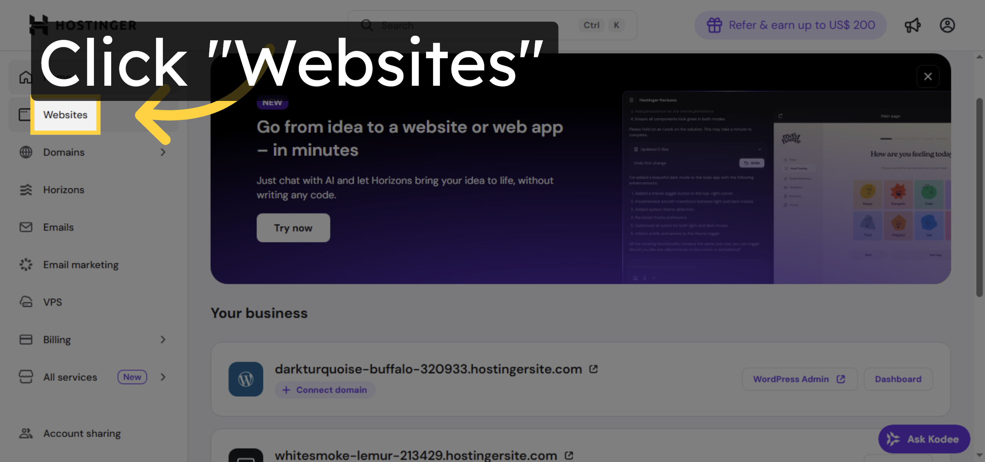Expand the Domains section chevron
The image size is (985, 462).
coord(163,152)
